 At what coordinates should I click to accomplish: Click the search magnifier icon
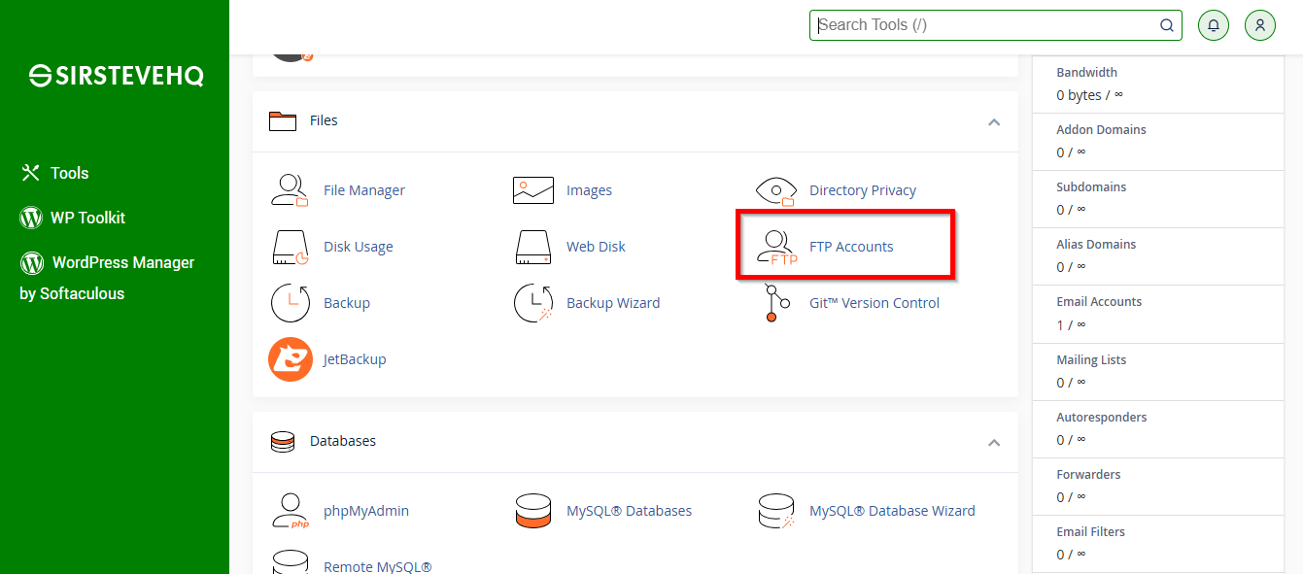[1167, 25]
